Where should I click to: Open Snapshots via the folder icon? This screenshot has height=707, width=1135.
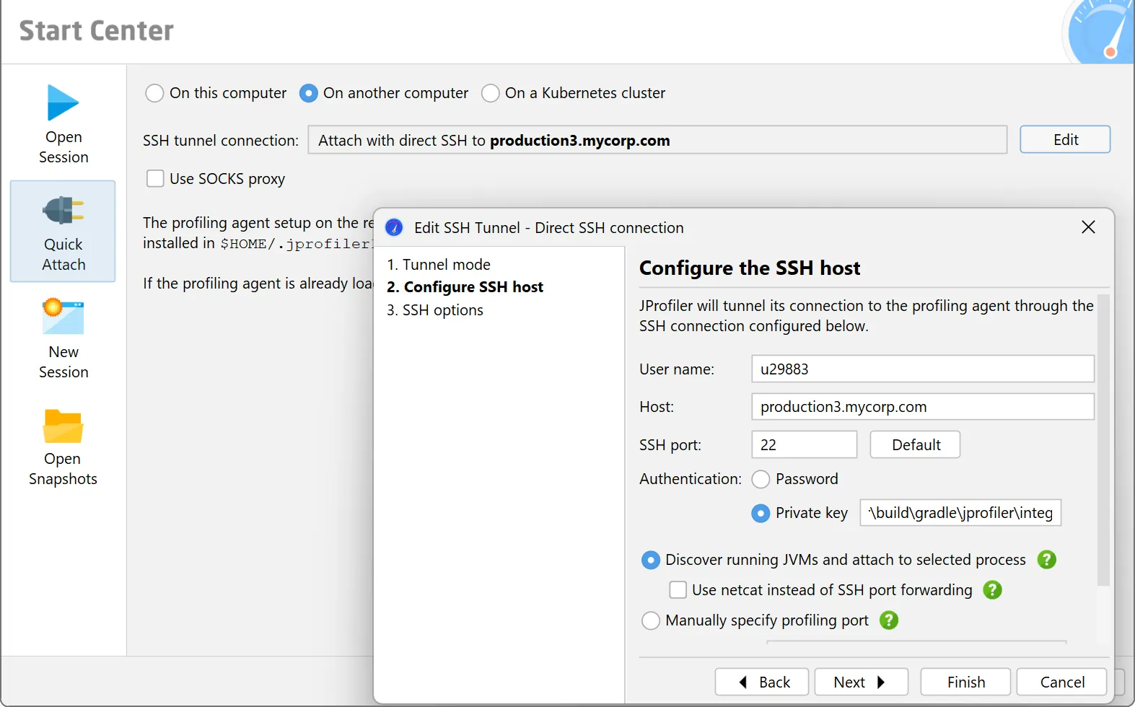63,426
